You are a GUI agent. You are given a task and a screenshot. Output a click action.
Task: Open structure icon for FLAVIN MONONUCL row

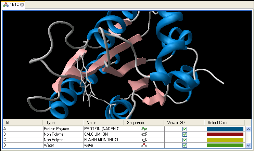(x=144, y=140)
